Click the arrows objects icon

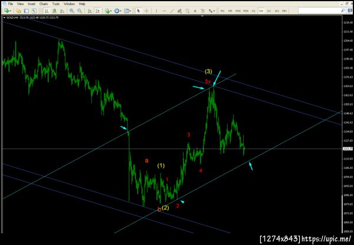pyautogui.click(x=211, y=11)
